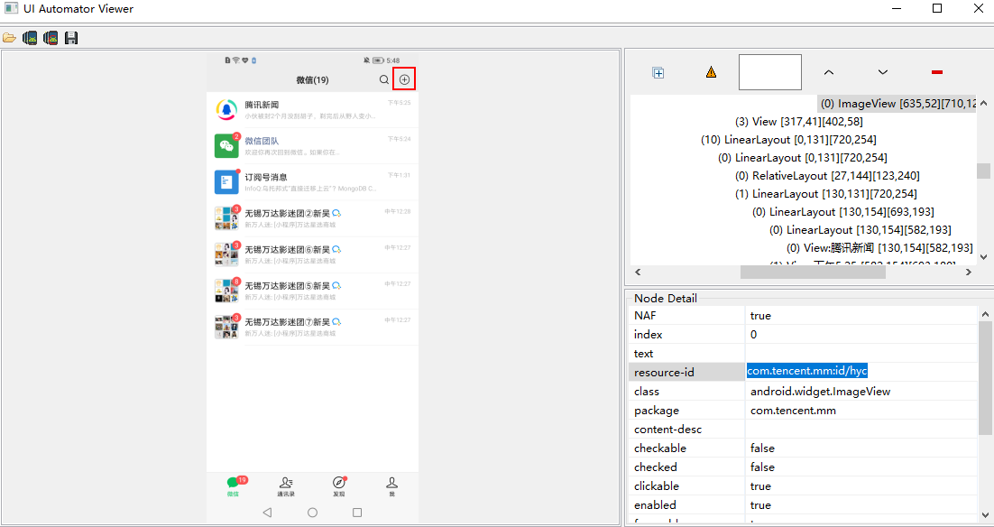Tap the Android back triangle button
Viewport: 994px width, 527px height.
267,513
